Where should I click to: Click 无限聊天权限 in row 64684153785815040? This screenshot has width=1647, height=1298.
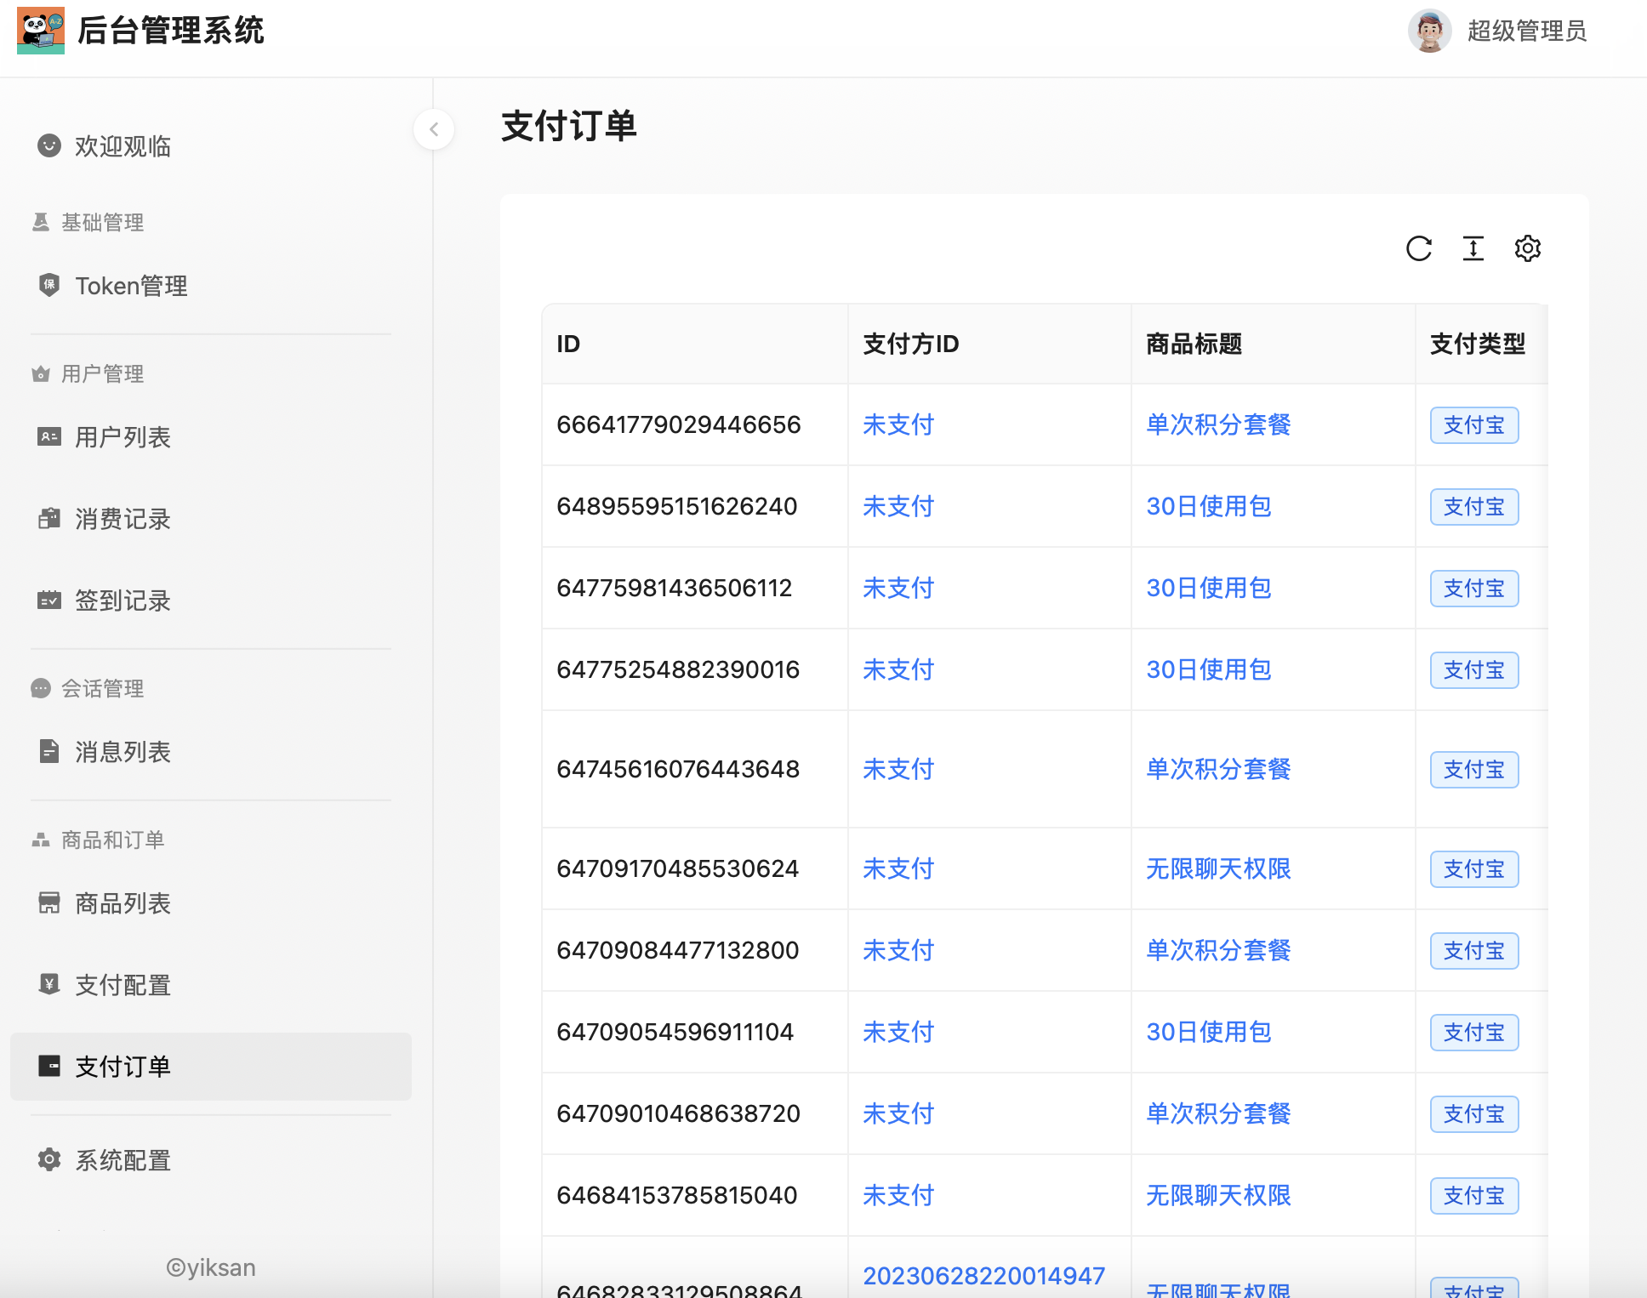pos(1218,1195)
